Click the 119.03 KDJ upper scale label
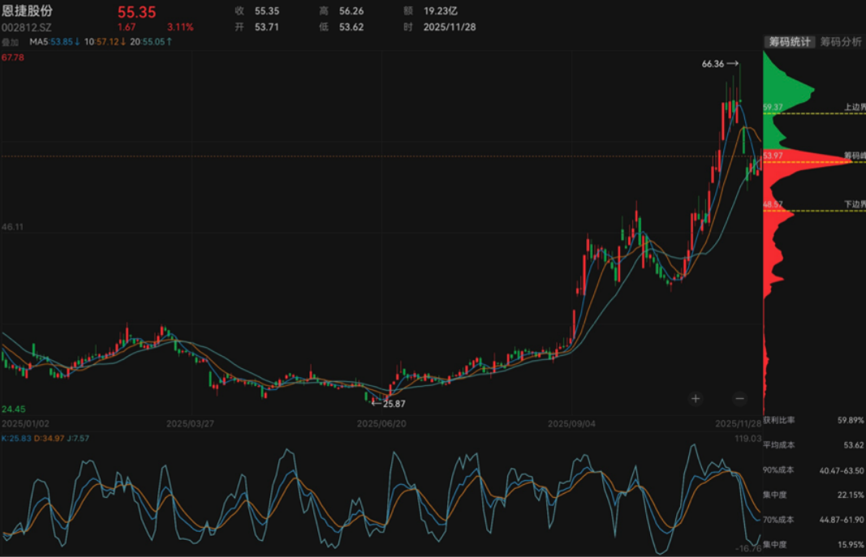Screen dimensions: 866x557 pyautogui.click(x=748, y=439)
